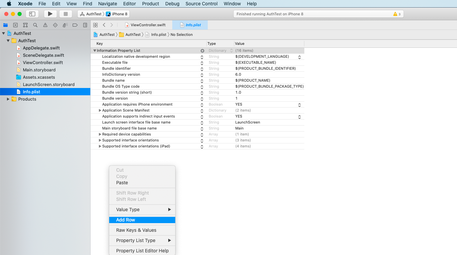Click the Run (play) button
This screenshot has height=255, width=457.
(x=50, y=14)
